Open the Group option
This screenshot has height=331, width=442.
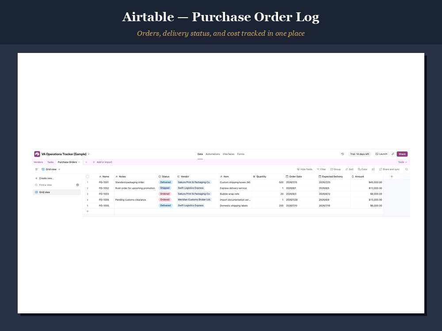point(335,169)
